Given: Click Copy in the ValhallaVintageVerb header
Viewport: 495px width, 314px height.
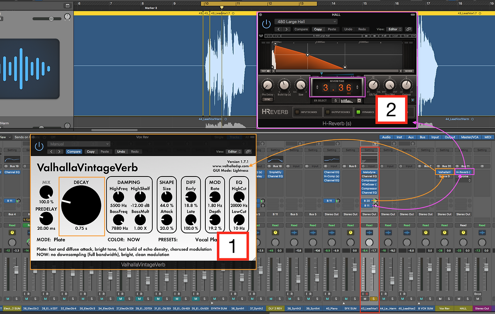Looking at the screenshot, I should (x=90, y=151).
